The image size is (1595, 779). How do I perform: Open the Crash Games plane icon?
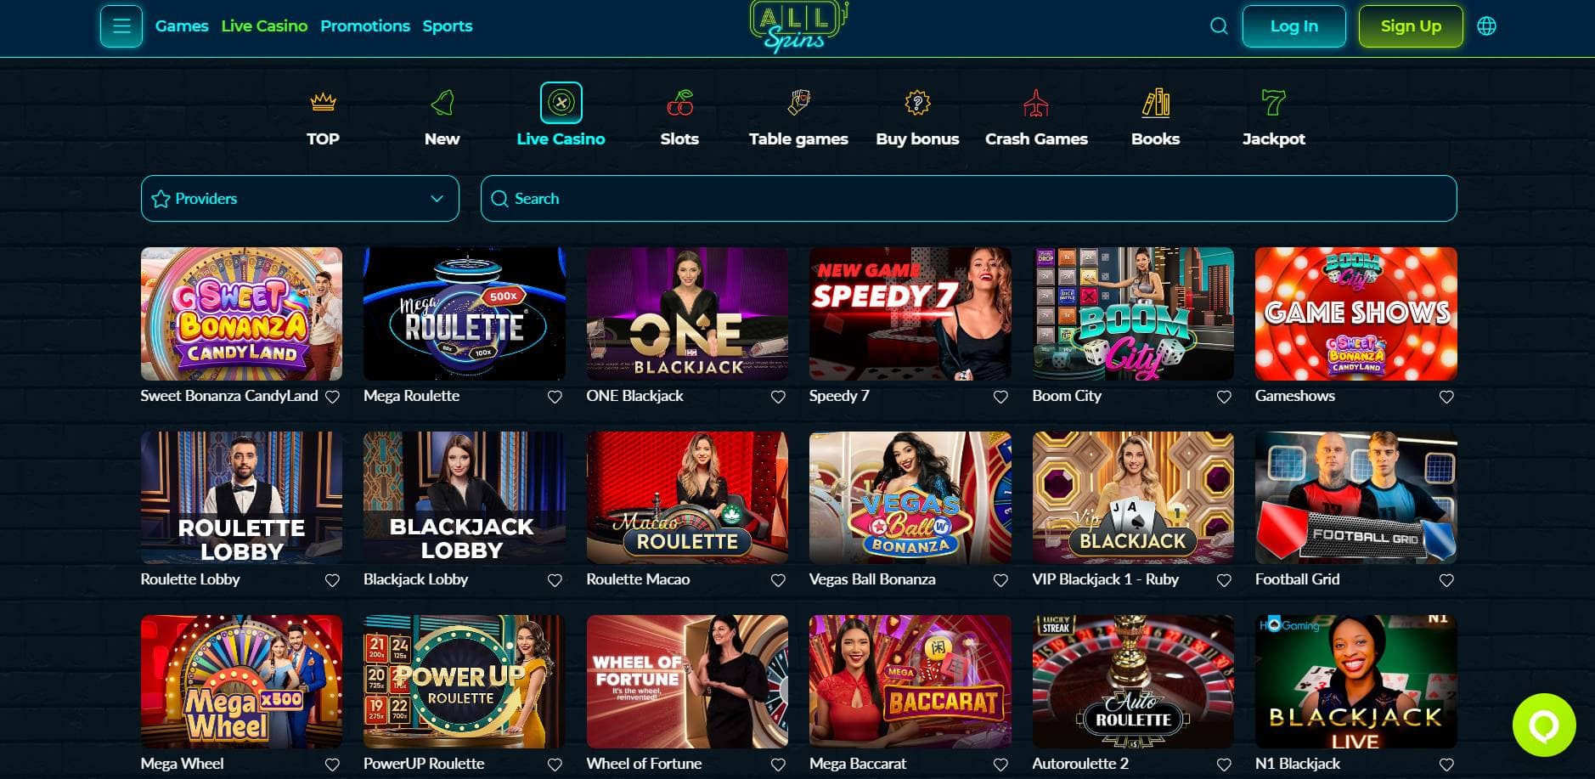[1036, 103]
